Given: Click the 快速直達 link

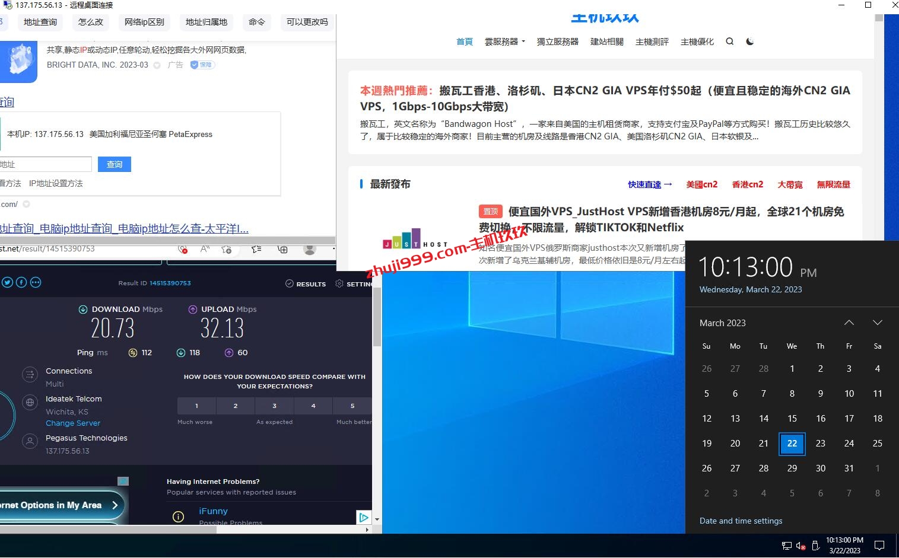Looking at the screenshot, I should [650, 184].
